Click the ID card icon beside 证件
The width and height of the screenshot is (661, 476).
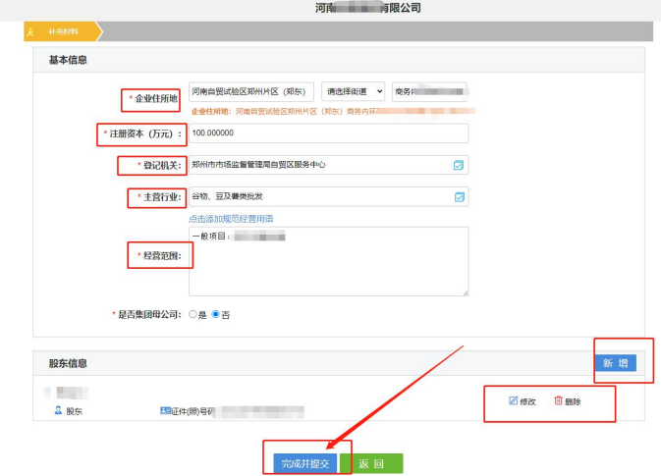[164, 410]
